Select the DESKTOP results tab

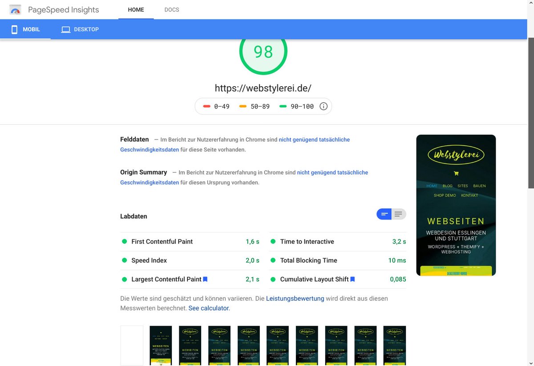click(80, 29)
